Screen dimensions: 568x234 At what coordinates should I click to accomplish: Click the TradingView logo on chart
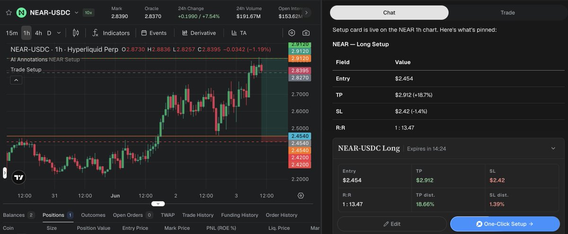[19, 177]
